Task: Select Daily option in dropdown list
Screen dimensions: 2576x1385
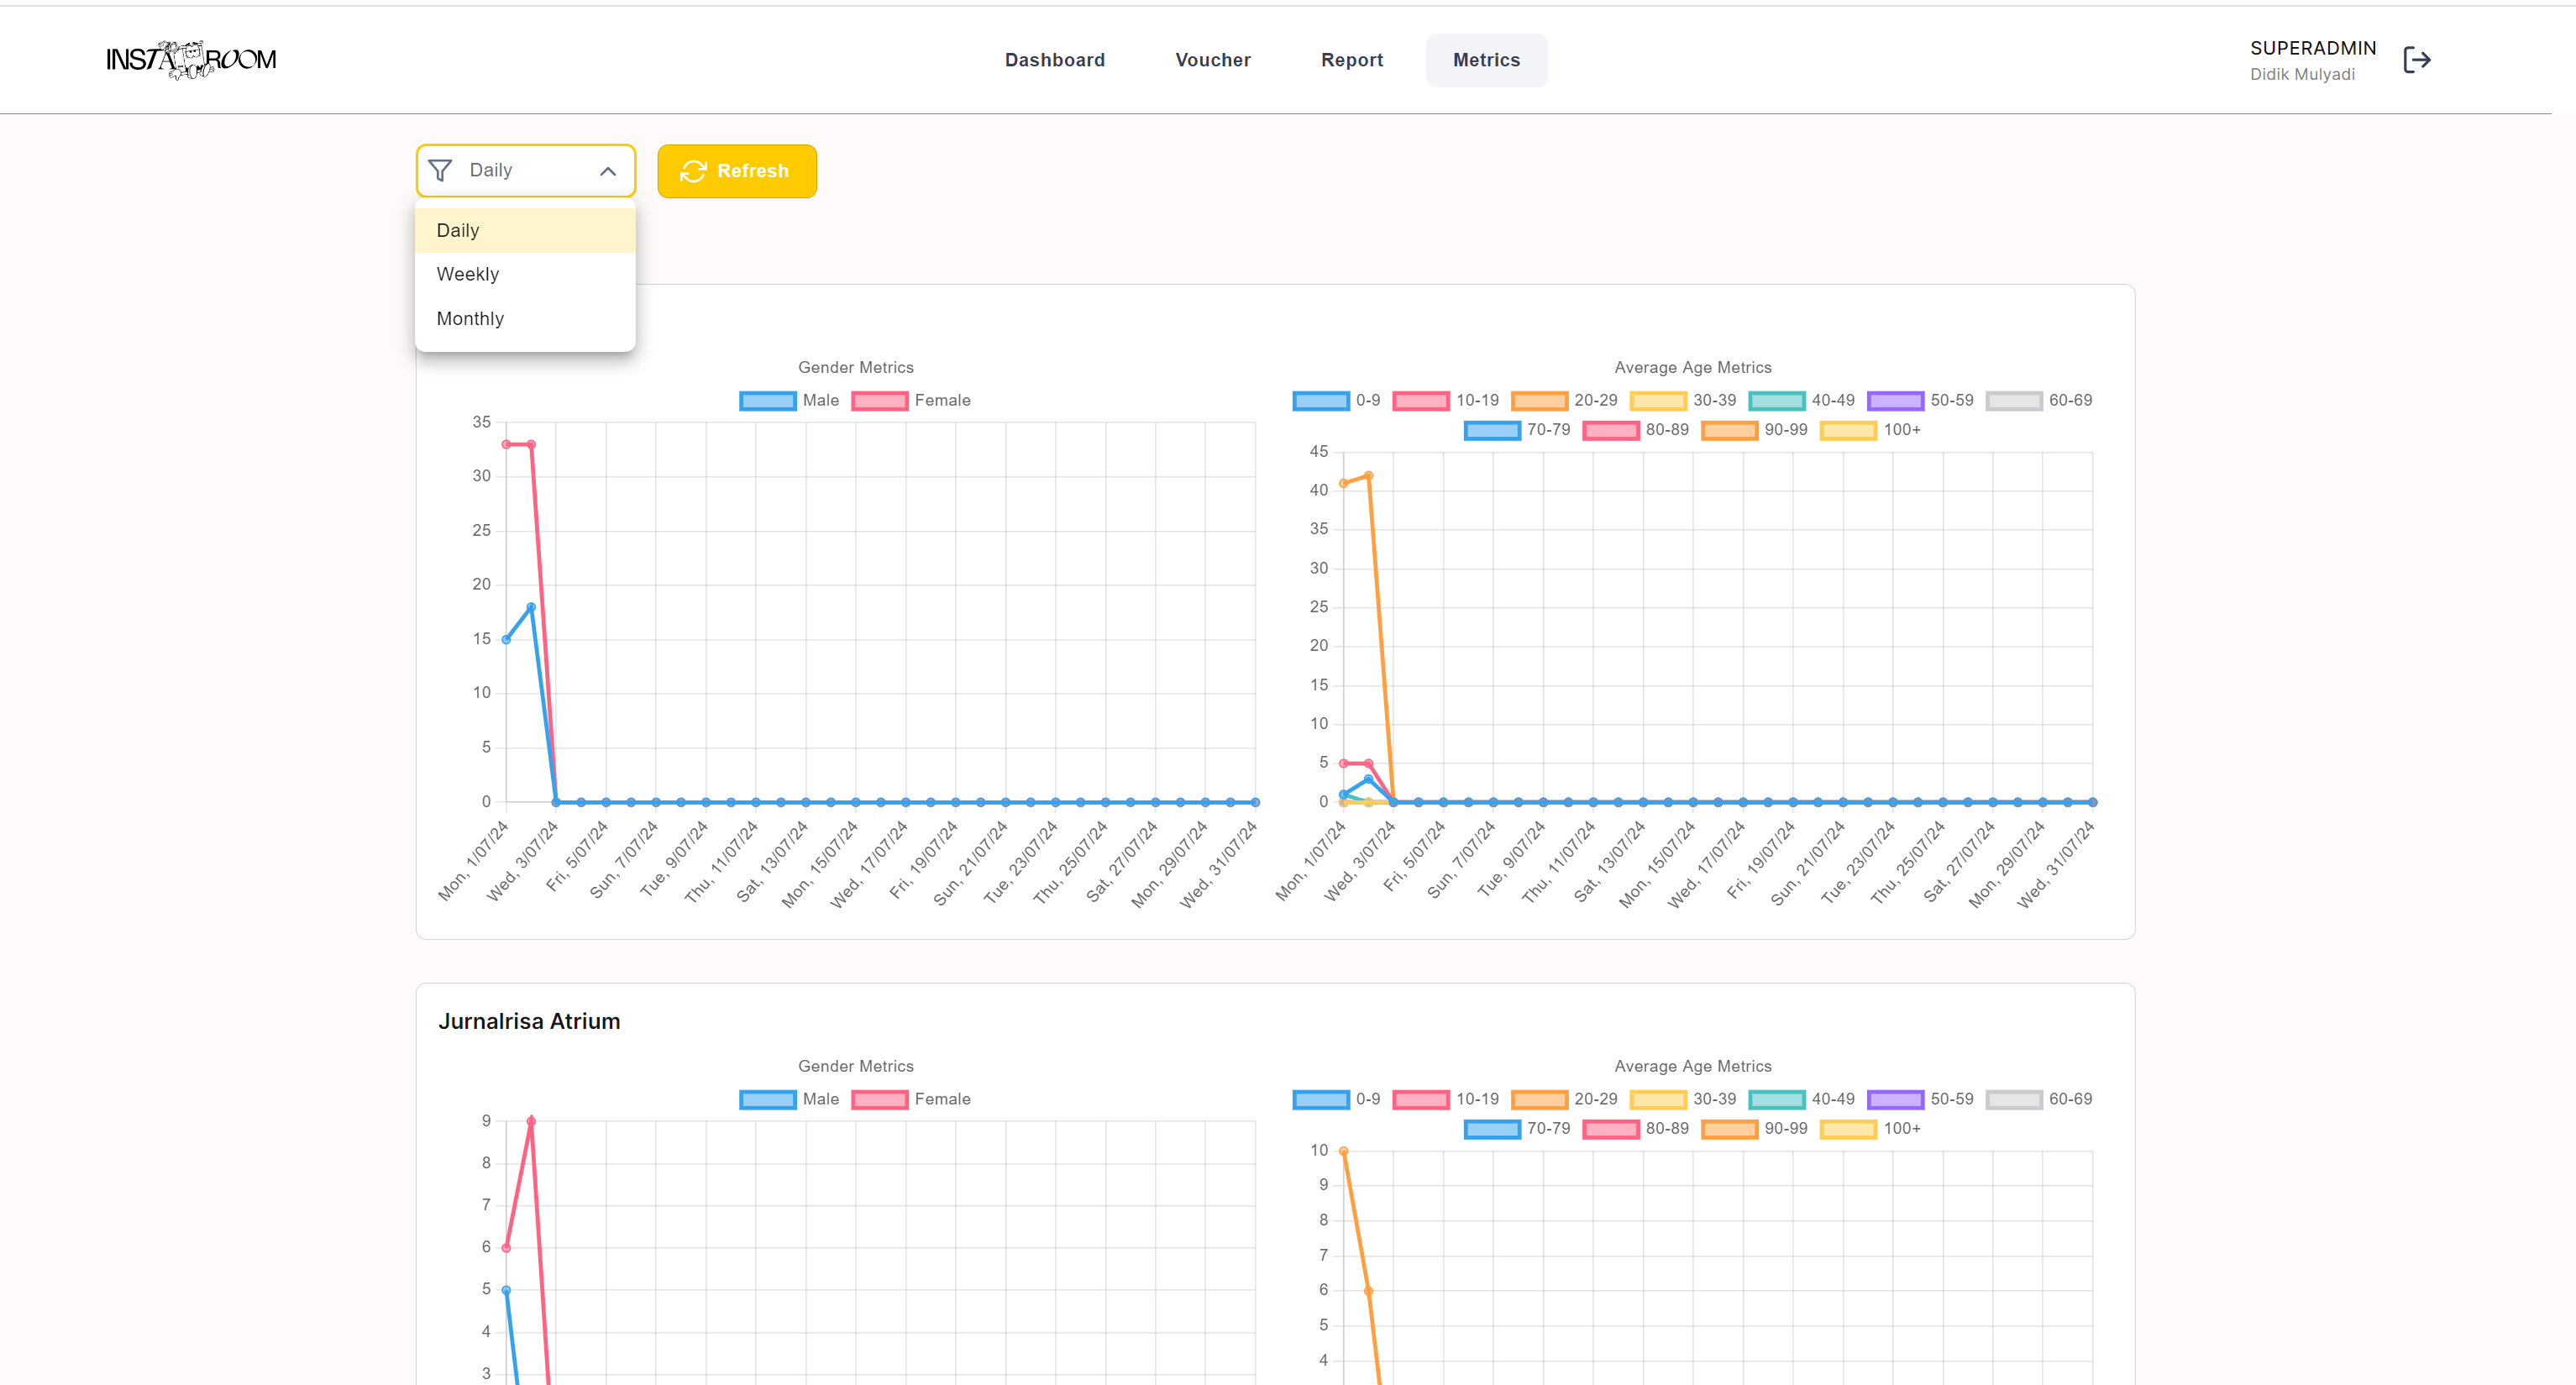Action: pos(458,230)
